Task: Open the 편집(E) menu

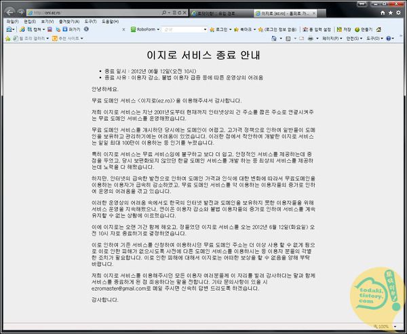Action: click(x=30, y=22)
